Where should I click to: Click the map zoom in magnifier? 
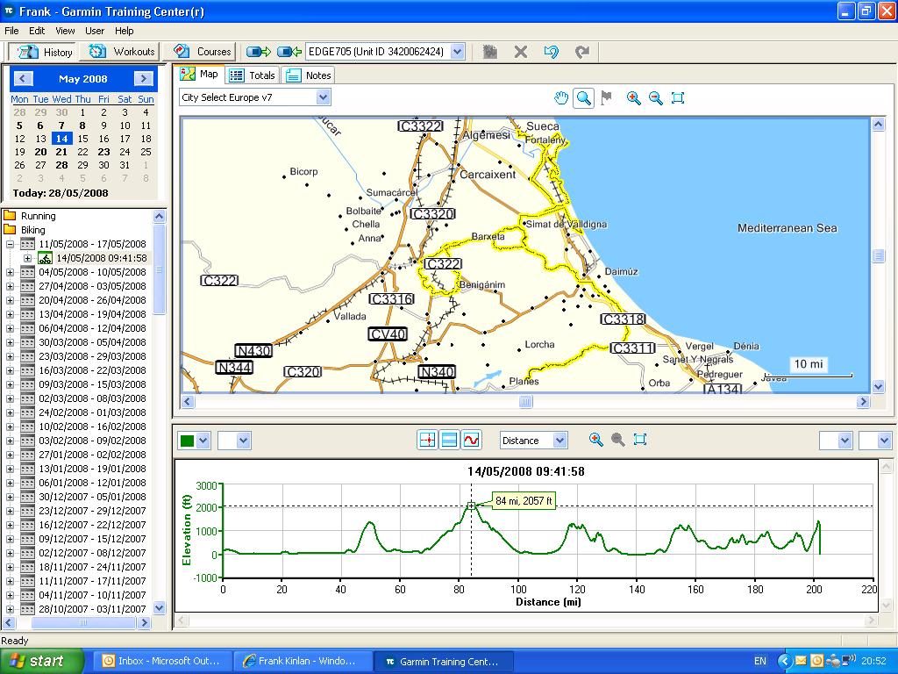[633, 98]
